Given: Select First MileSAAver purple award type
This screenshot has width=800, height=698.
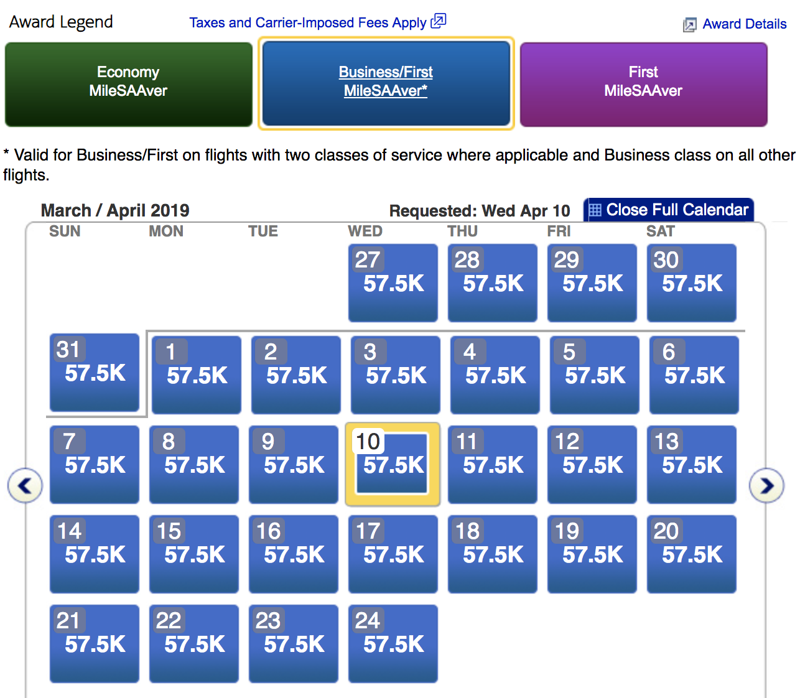Looking at the screenshot, I should click(643, 85).
